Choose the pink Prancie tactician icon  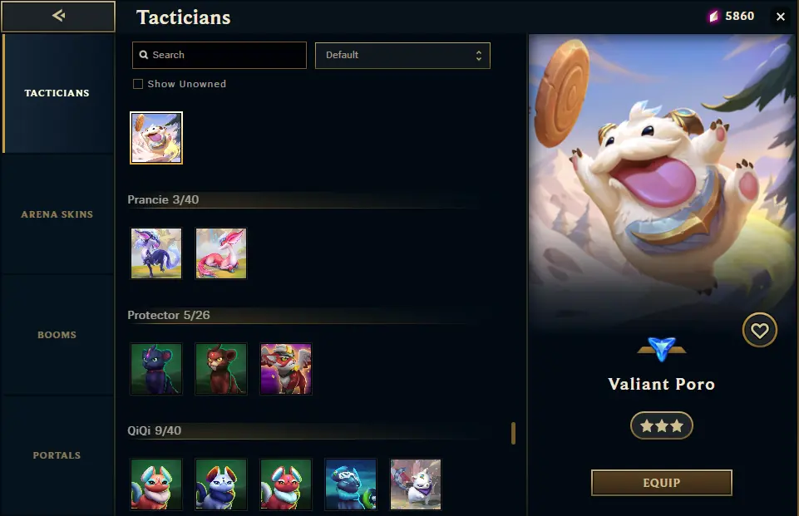coord(221,253)
